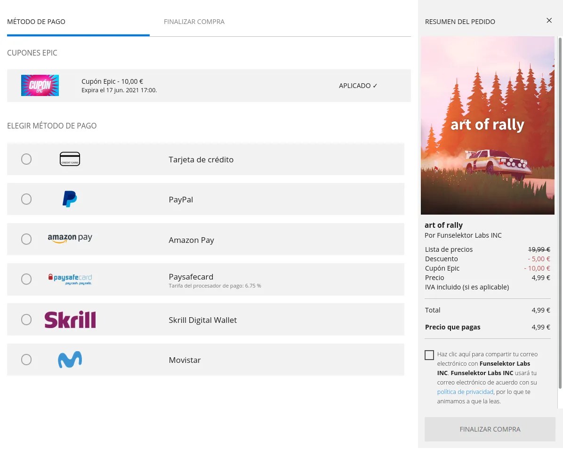Image resolution: width=563 pixels, height=449 pixels.
Task: Click the Tarifa del procesador de pago text
Action: click(x=215, y=286)
